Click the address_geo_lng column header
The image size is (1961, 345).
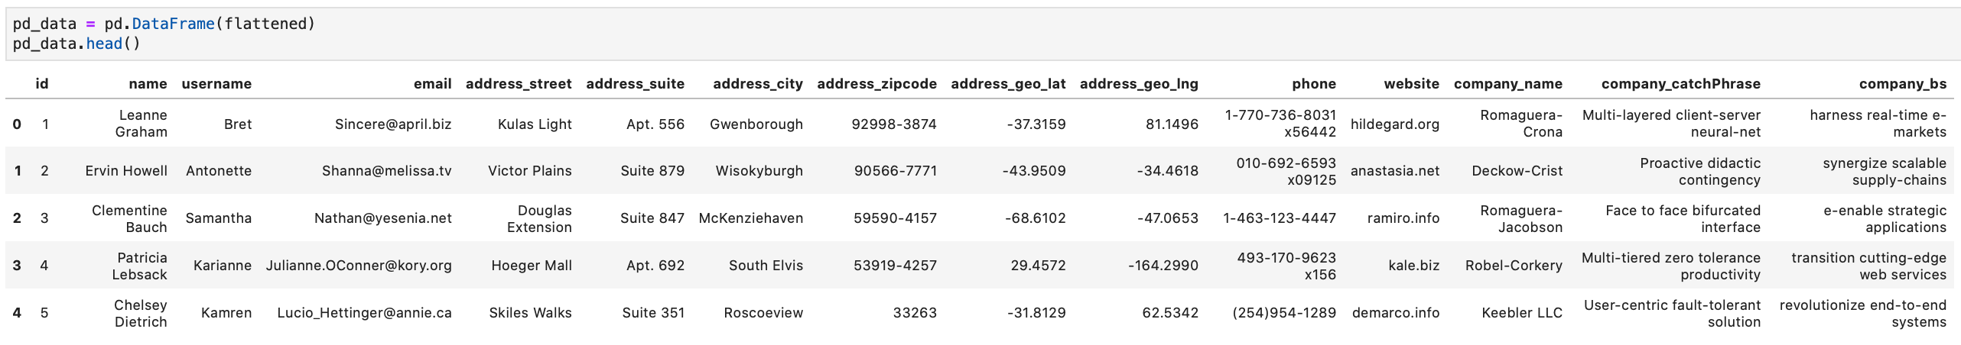click(1138, 84)
